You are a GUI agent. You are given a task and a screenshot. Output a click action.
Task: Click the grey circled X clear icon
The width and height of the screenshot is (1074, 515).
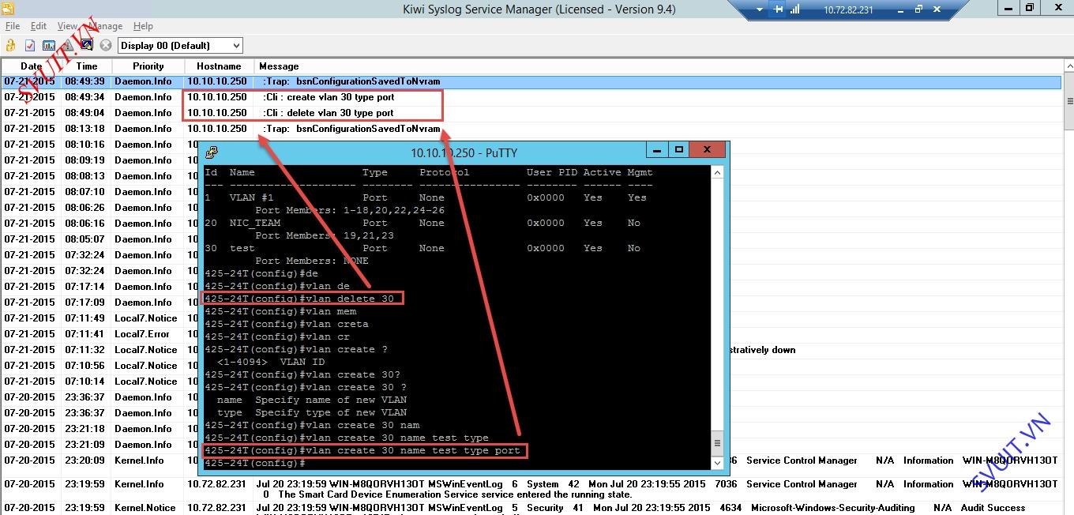coord(106,46)
